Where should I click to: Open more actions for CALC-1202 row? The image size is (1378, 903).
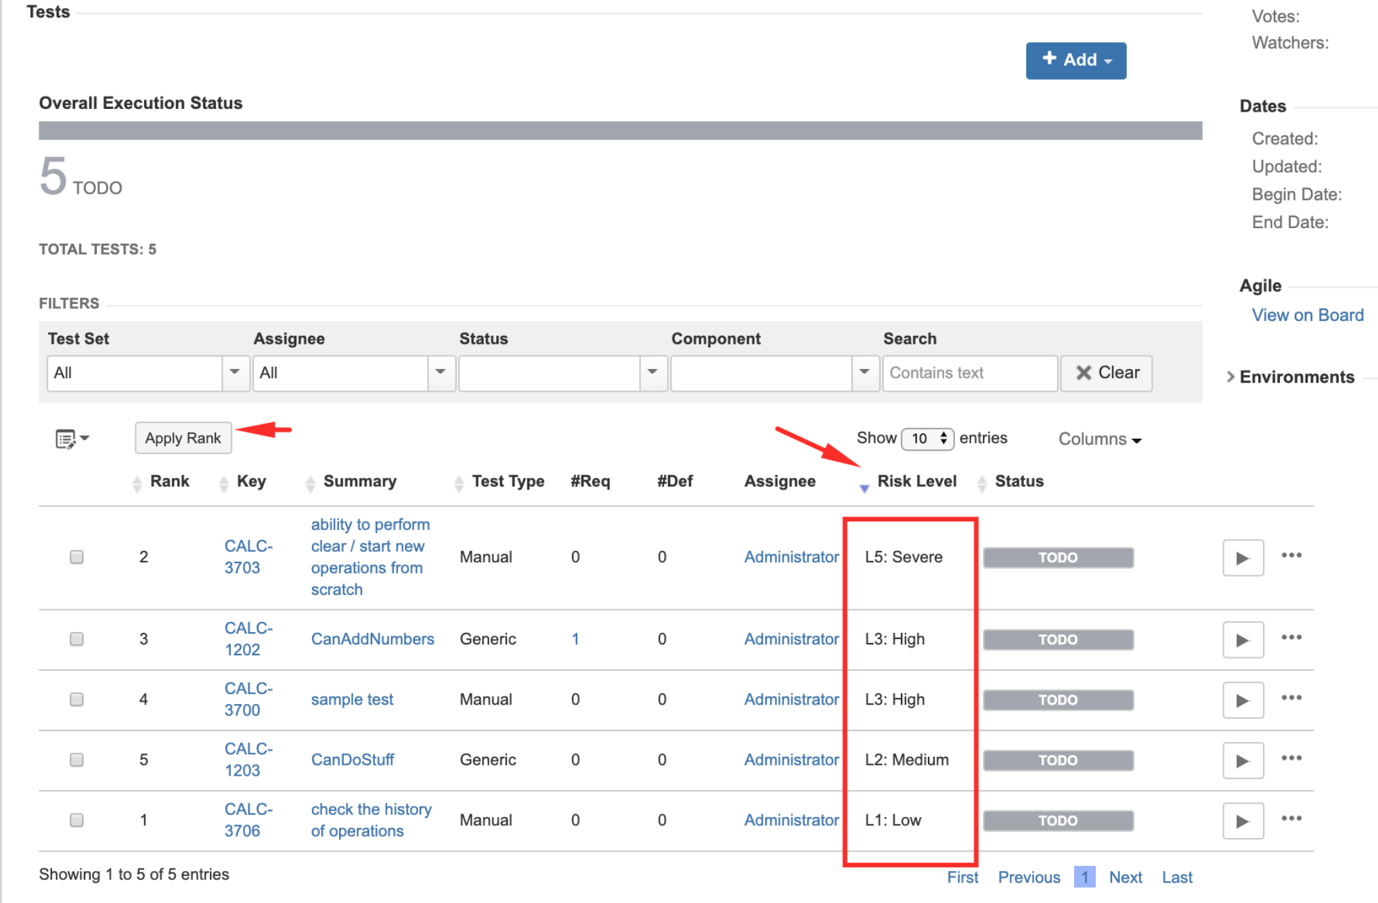point(1291,637)
